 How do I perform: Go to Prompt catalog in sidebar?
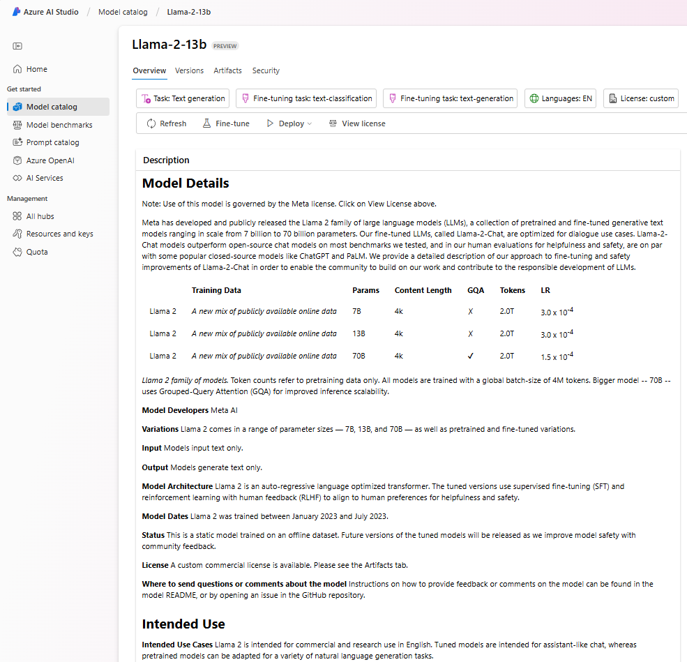click(x=52, y=142)
